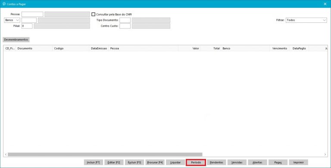Focus the Banco code input field
This screenshot has height=168, width=331.
click(29, 20)
